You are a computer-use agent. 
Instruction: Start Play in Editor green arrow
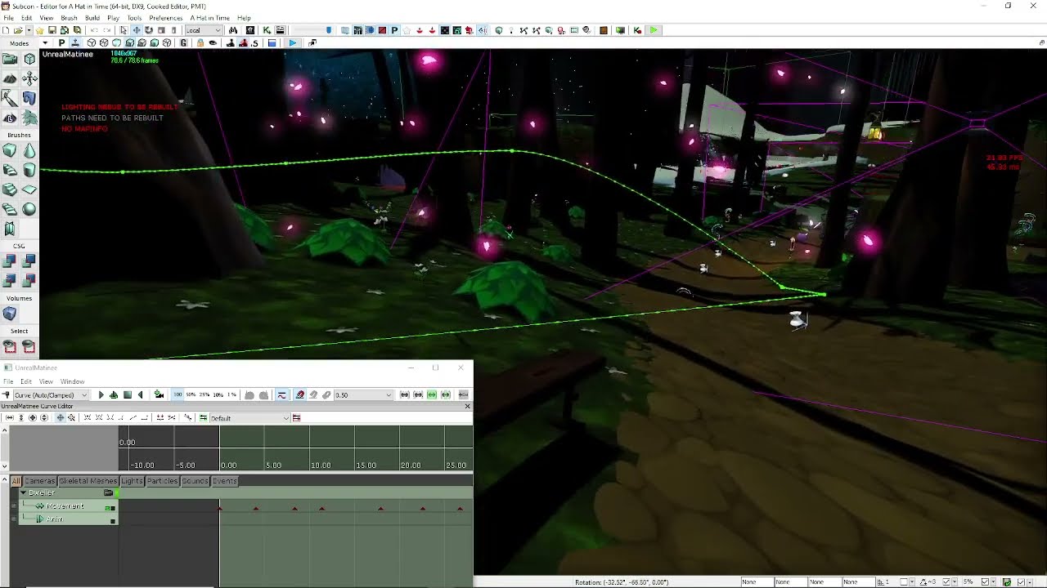point(654,30)
